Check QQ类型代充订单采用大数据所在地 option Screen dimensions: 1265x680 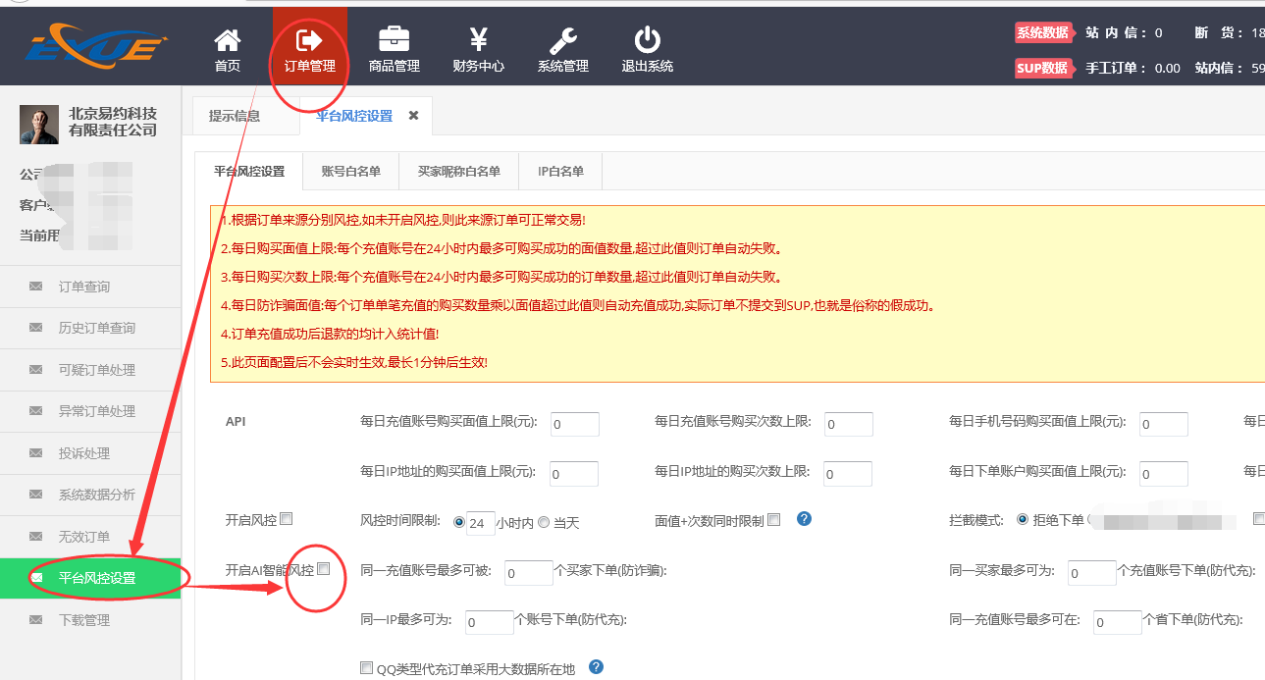(x=366, y=666)
